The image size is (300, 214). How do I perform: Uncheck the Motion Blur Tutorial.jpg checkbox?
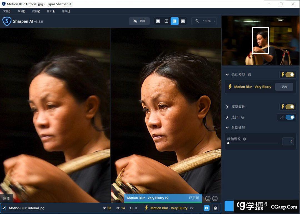tap(4, 208)
